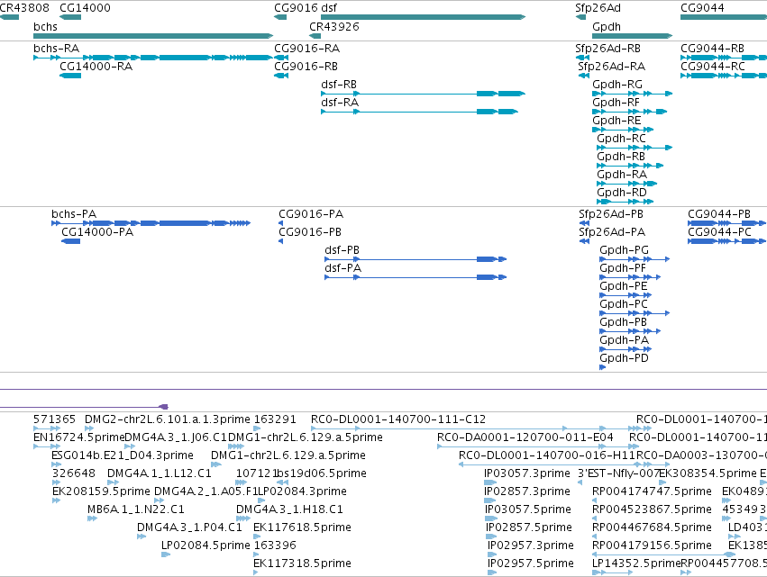This screenshot has height=577, width=767.
Task: Click the dsf gene glyph
Action: [423, 17]
